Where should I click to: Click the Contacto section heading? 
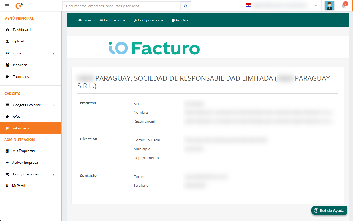[x=88, y=175]
